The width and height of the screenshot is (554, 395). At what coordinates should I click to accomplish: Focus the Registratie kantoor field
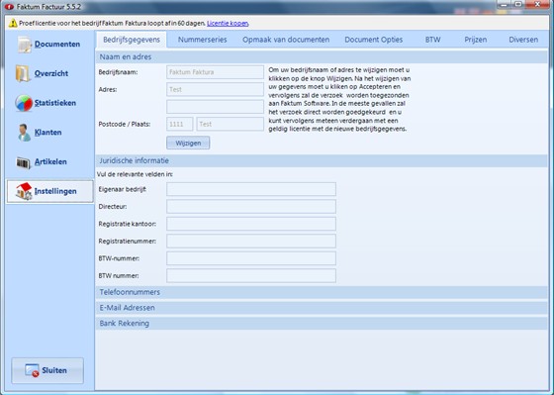pyautogui.click(x=251, y=224)
